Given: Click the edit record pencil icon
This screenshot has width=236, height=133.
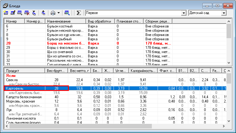Looking at the screenshot, I should (x=13, y=13).
